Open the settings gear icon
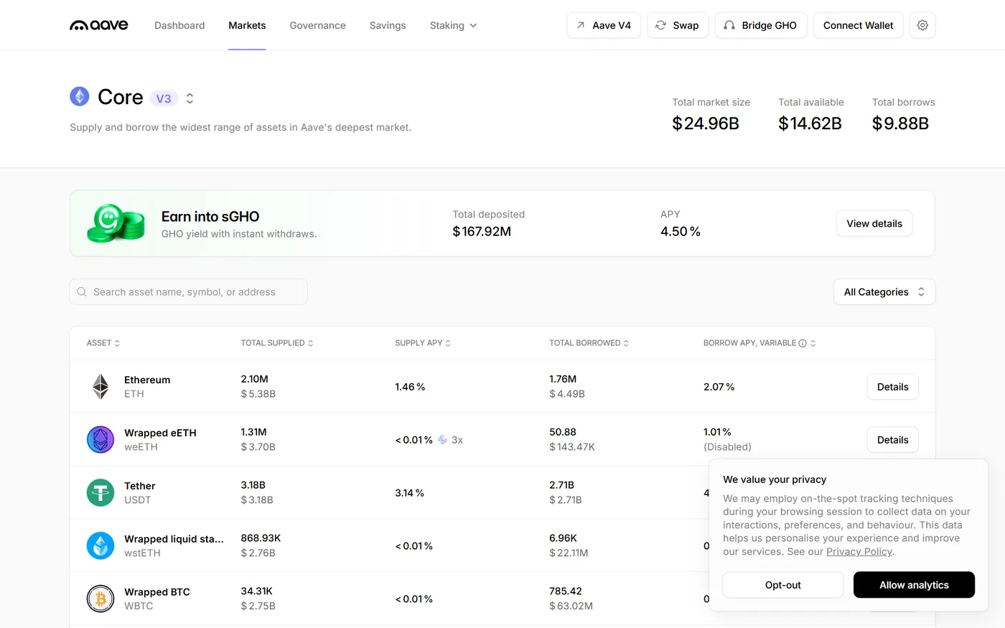Viewport: 1005px width, 628px height. click(922, 25)
